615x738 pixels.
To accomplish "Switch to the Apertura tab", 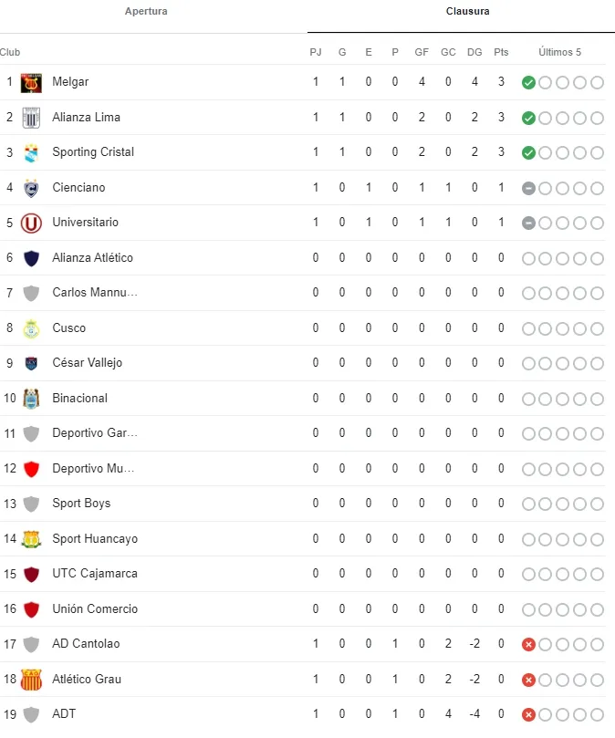I will click(146, 12).
